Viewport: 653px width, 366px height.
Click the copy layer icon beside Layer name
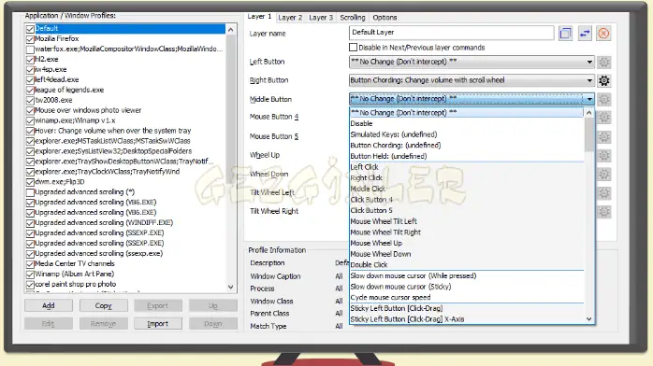tap(565, 34)
